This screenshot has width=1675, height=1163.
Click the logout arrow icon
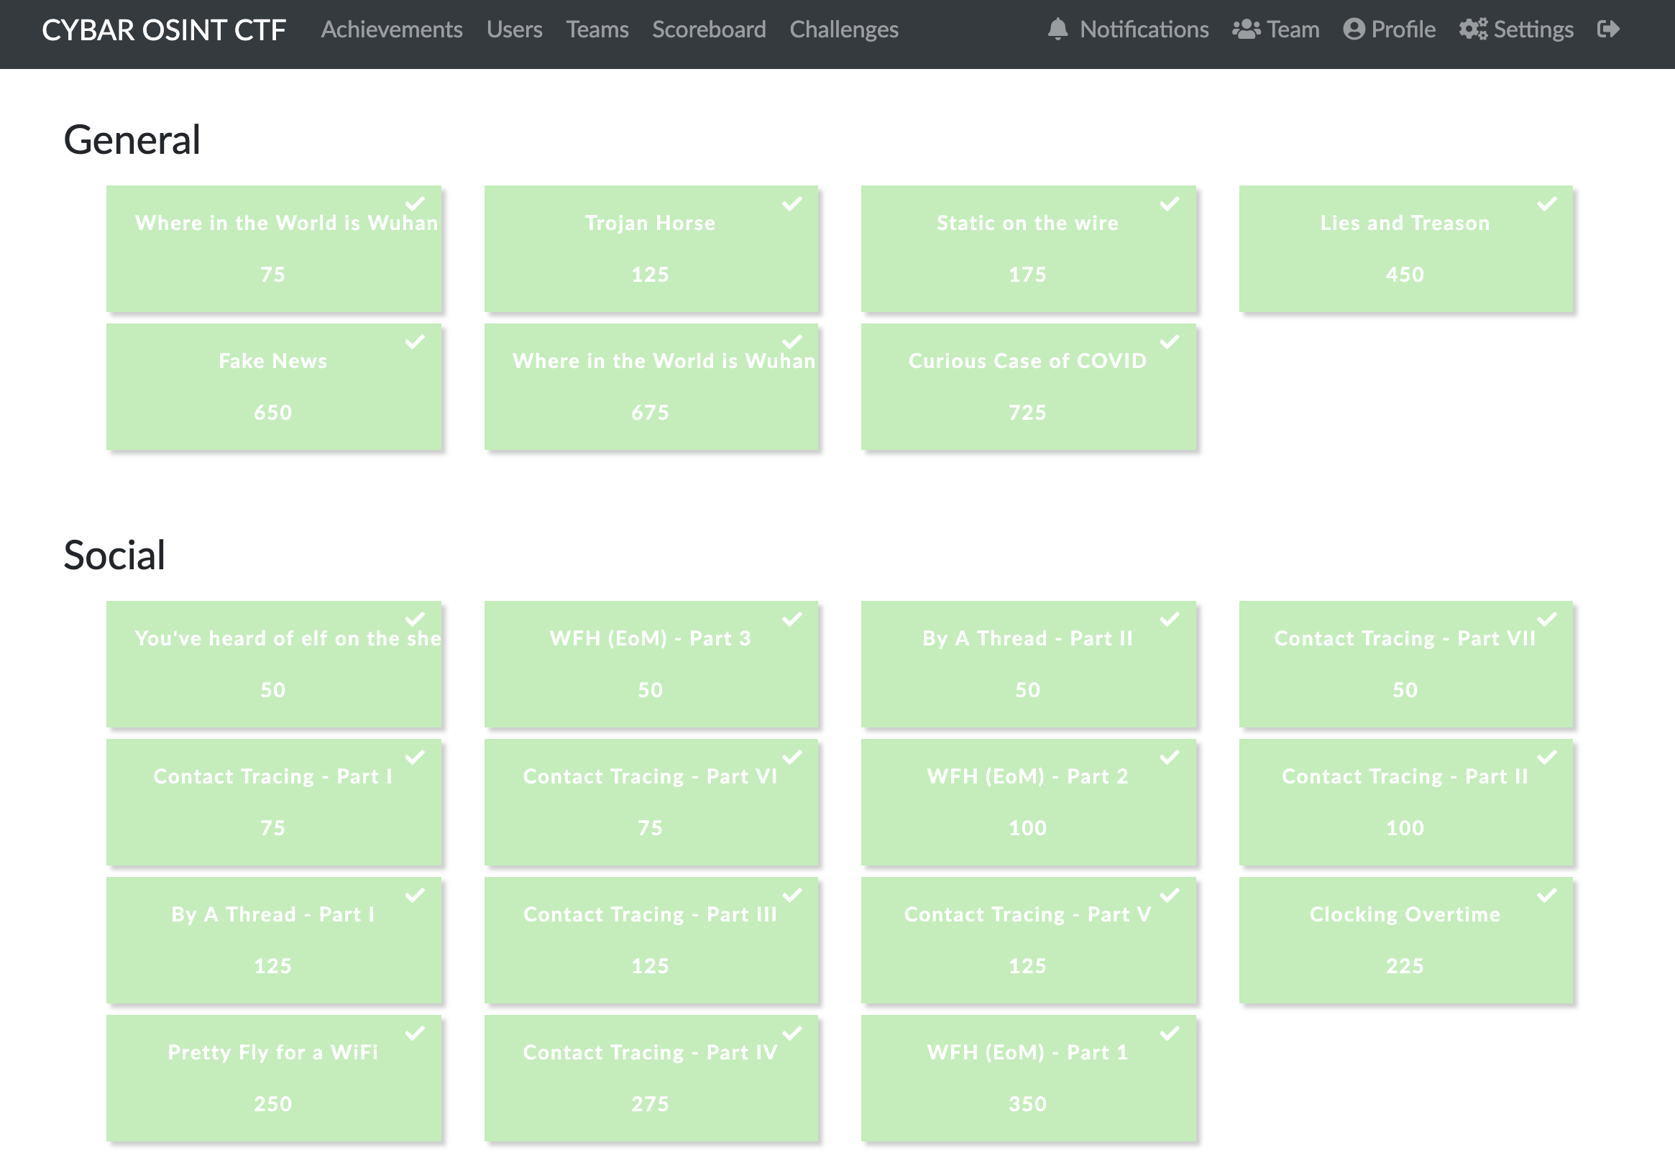pyautogui.click(x=1607, y=29)
